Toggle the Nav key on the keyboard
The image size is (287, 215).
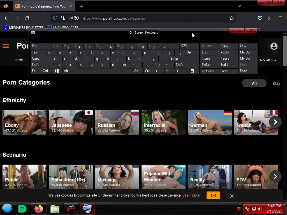tap(248, 46)
